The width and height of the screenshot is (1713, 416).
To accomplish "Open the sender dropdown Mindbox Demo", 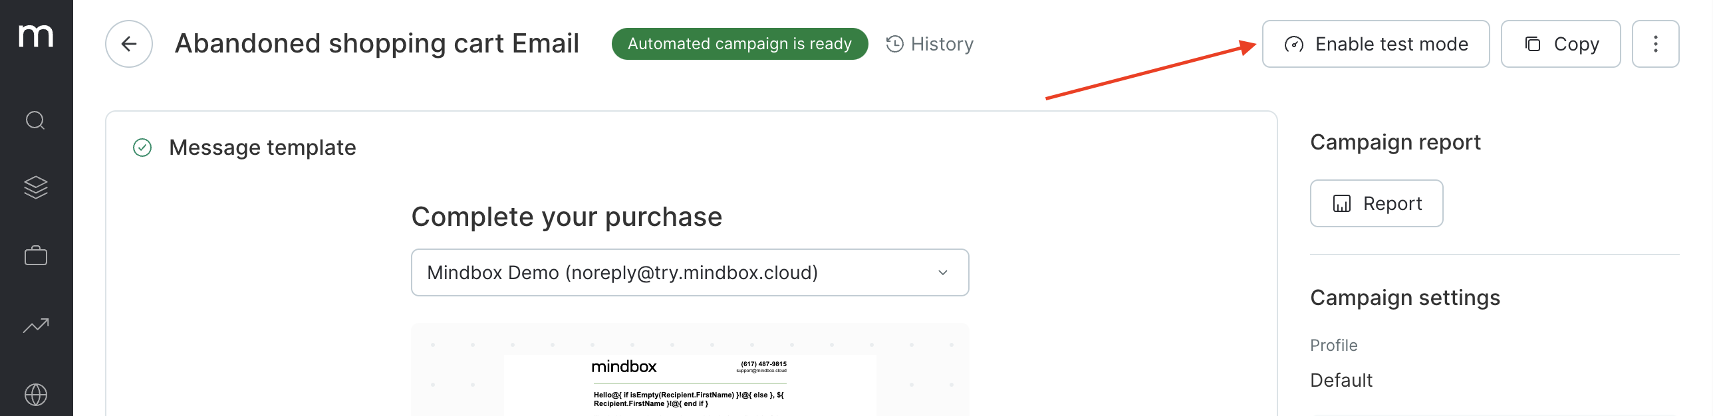I will 690,272.
